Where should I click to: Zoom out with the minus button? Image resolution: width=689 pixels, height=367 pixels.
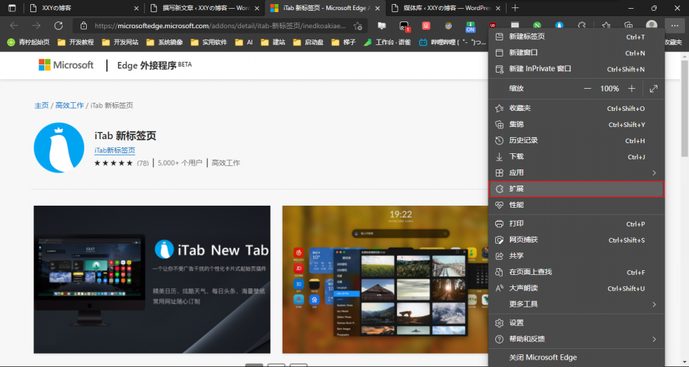587,89
